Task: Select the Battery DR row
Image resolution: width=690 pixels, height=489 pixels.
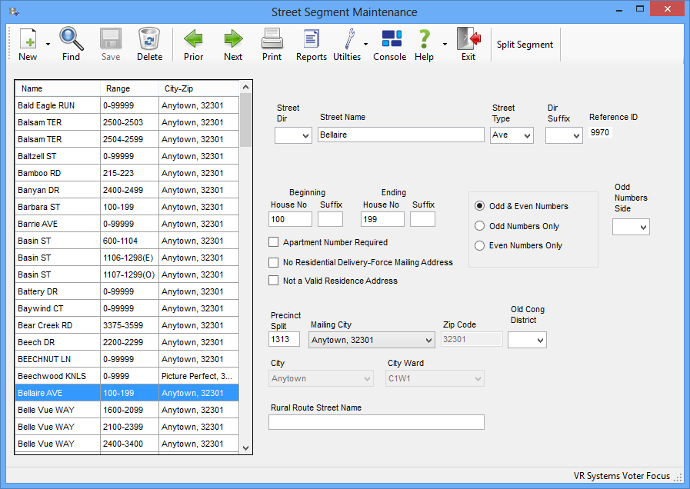Action: click(x=127, y=291)
